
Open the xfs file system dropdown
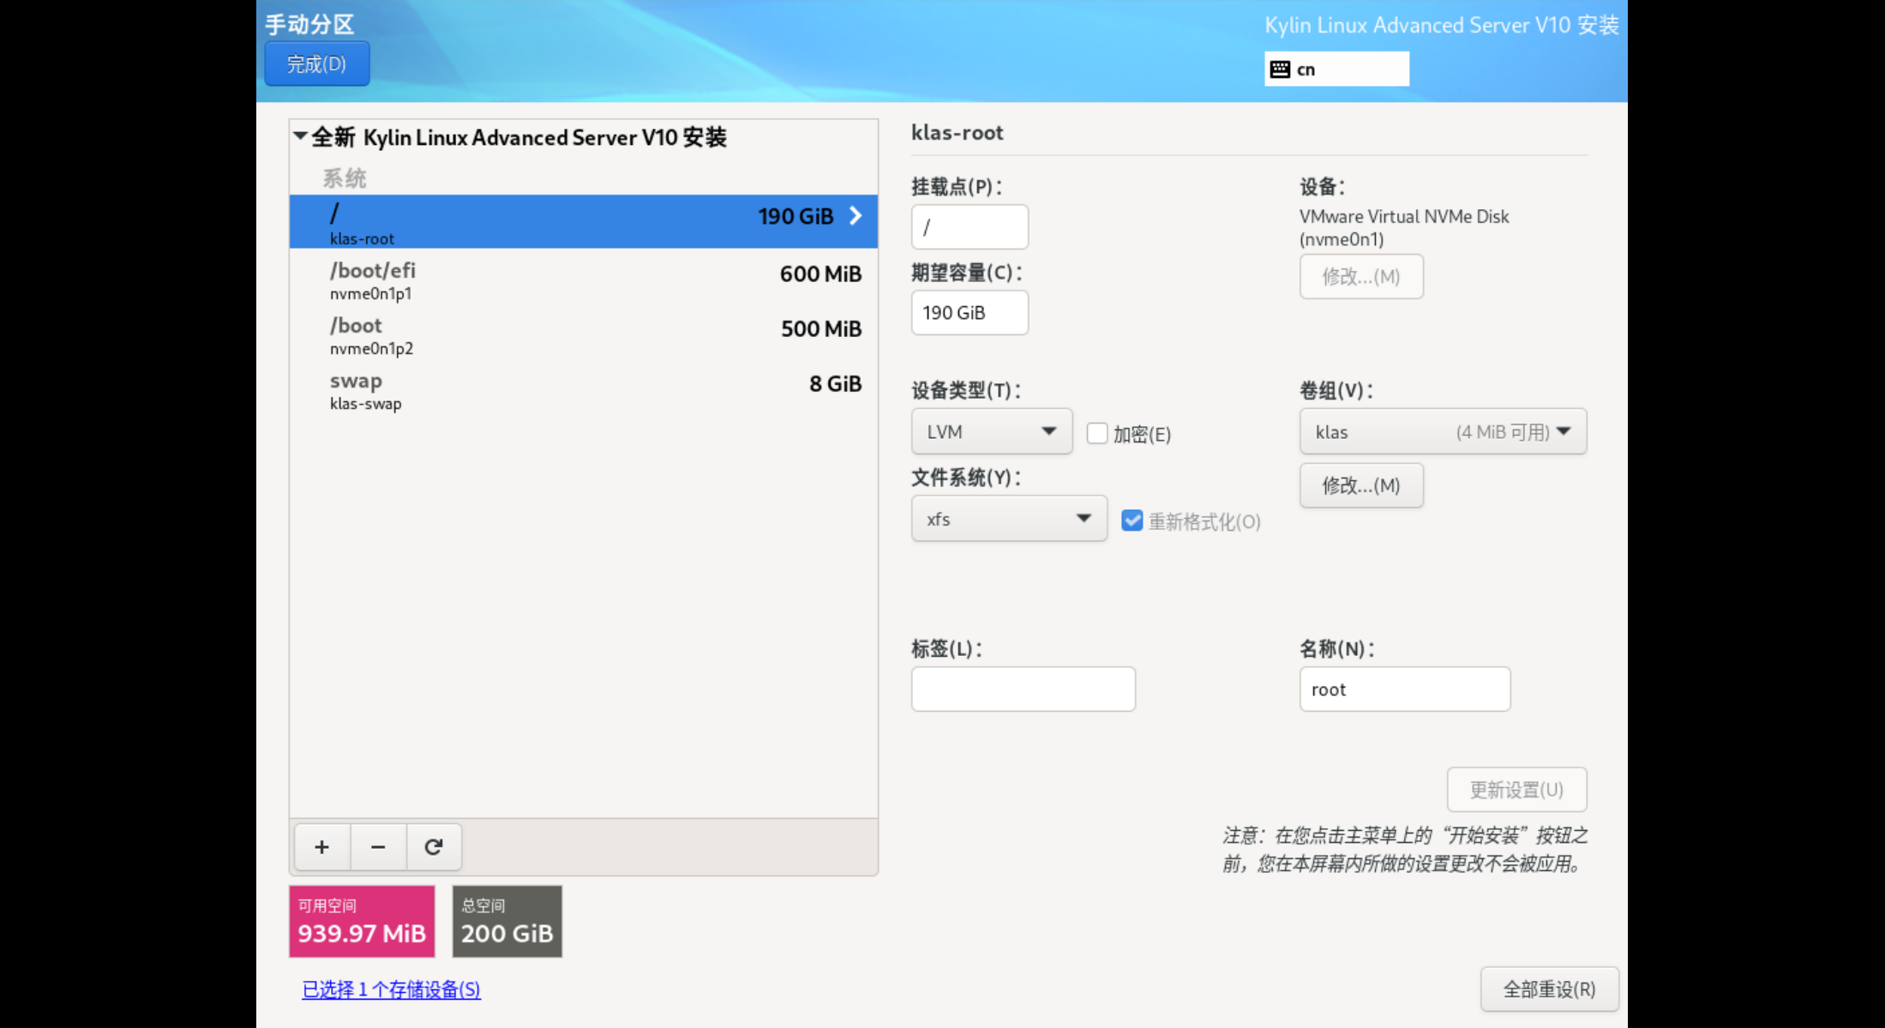[1009, 519]
